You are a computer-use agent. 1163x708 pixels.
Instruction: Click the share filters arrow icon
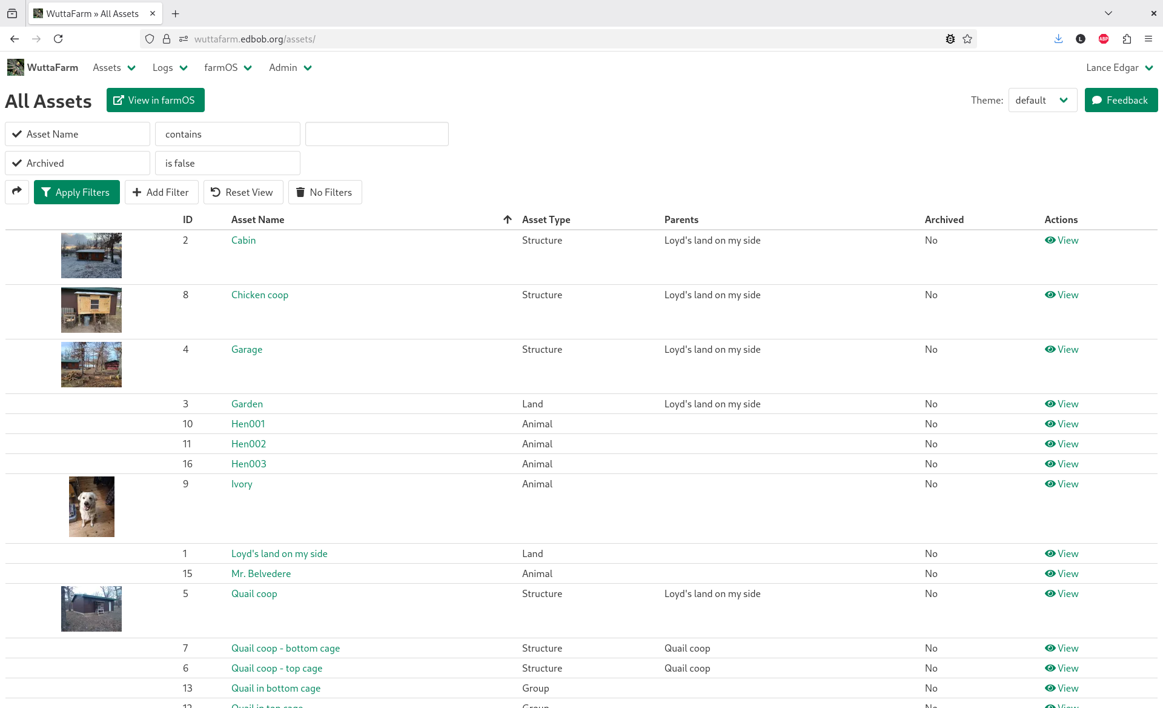coord(16,192)
